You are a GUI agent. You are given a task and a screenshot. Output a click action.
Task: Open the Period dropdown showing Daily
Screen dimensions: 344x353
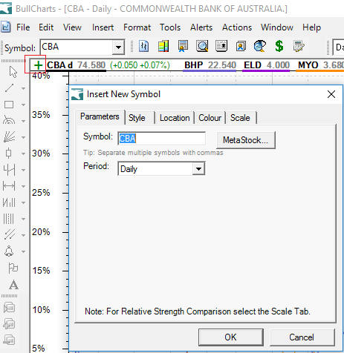tap(161, 169)
